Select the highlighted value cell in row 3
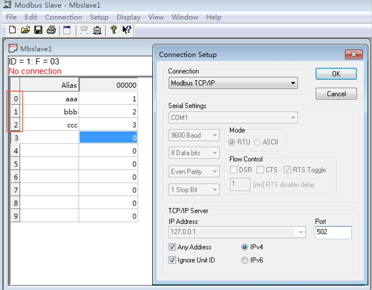Screen dimensions: 372x290 tap(108, 138)
